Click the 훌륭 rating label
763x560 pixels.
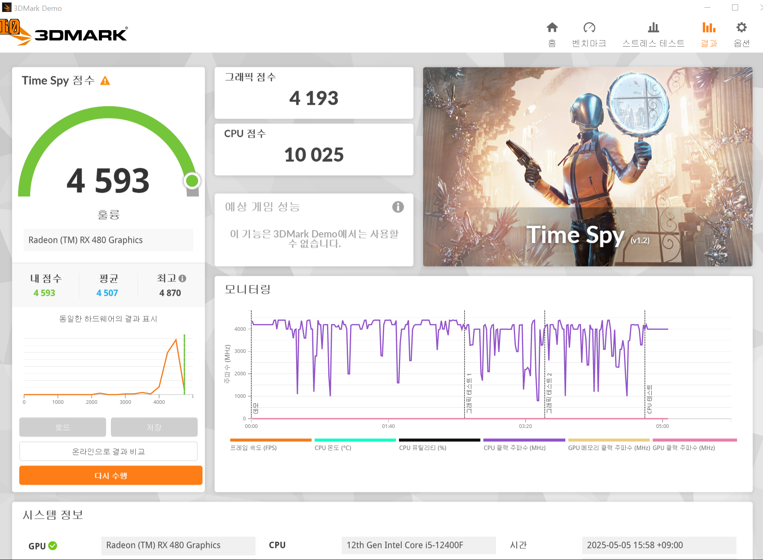pos(108,214)
